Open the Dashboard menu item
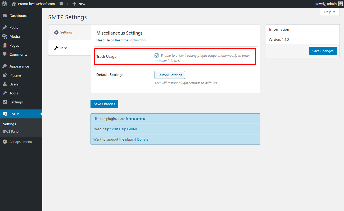 click(x=21, y=16)
